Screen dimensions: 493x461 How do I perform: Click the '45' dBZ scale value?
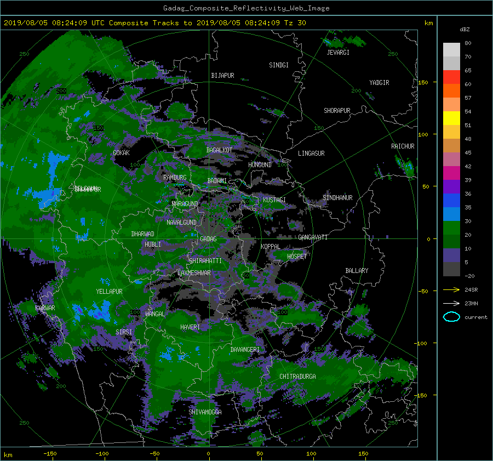[468, 152]
